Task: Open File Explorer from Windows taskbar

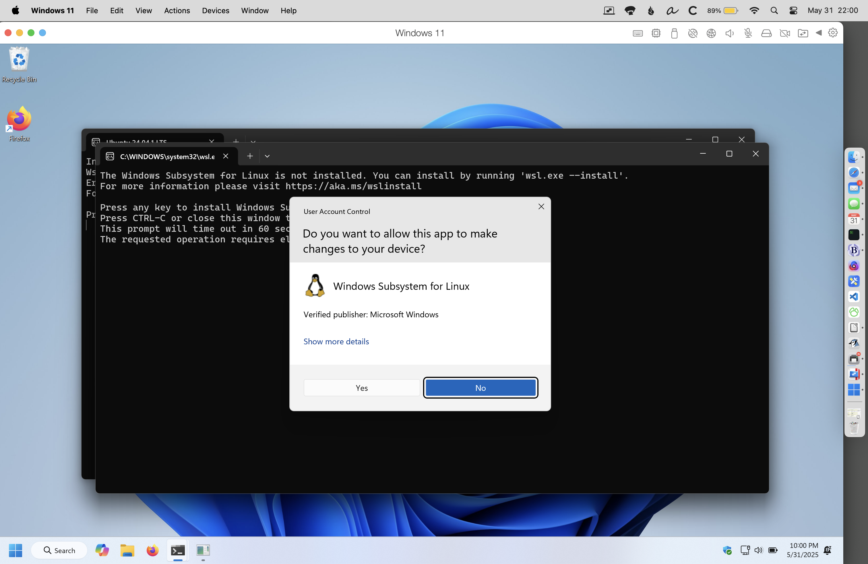Action: 127,550
